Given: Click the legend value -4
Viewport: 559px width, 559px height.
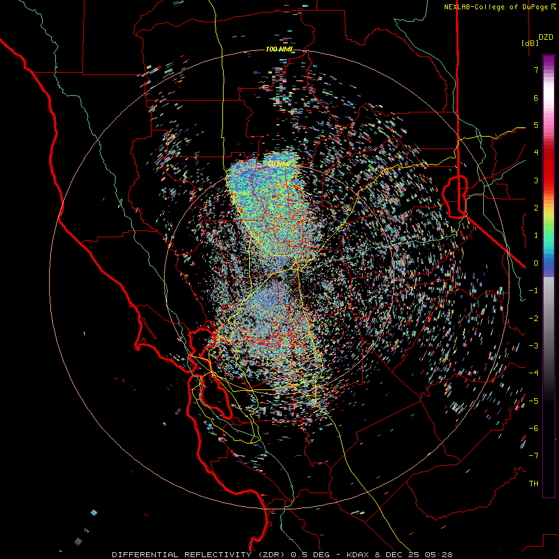Looking at the screenshot, I should pyautogui.click(x=534, y=373).
